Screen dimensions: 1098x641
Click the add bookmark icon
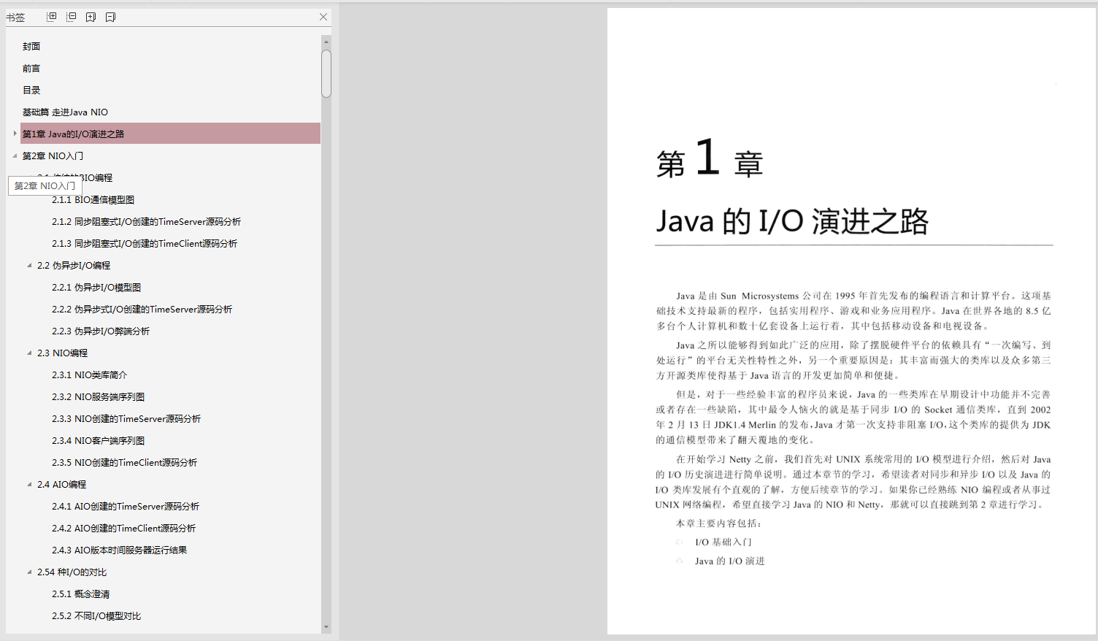[x=91, y=17]
